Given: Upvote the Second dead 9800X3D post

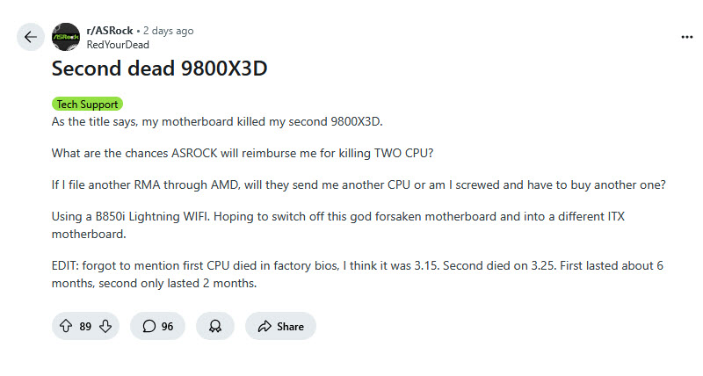Looking at the screenshot, I should (x=65, y=326).
